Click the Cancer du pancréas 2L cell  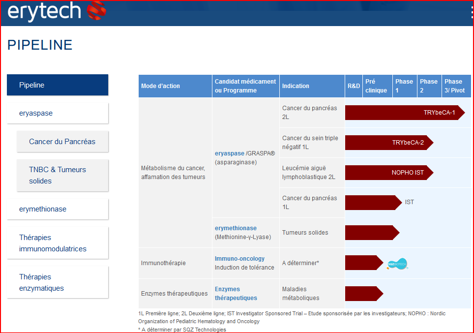[312, 113]
